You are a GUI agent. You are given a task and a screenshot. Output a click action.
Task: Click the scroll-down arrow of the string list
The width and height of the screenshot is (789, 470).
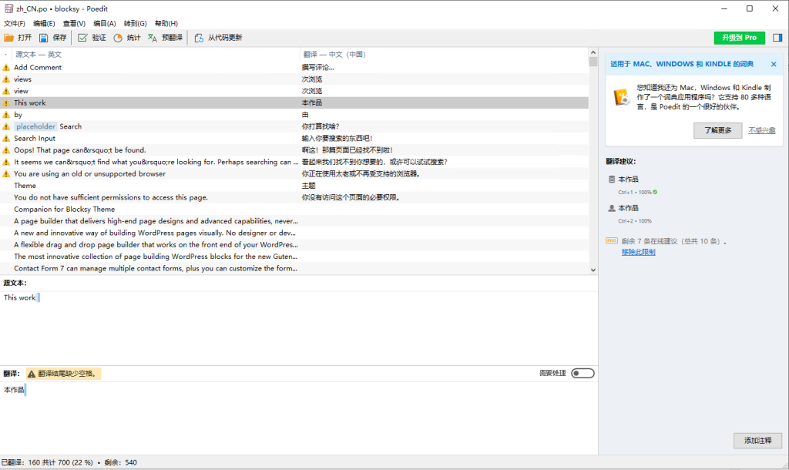593,270
